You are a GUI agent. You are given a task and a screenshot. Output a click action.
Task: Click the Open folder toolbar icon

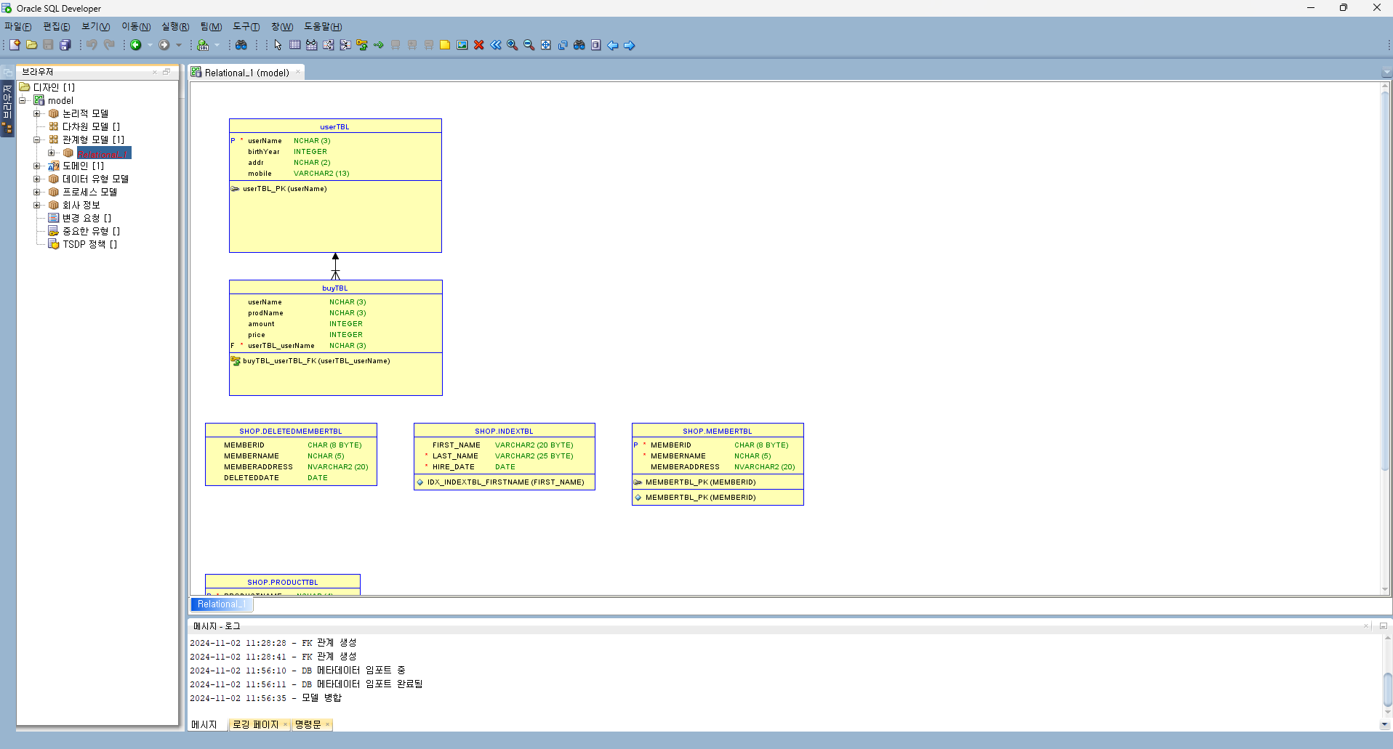tap(31, 45)
